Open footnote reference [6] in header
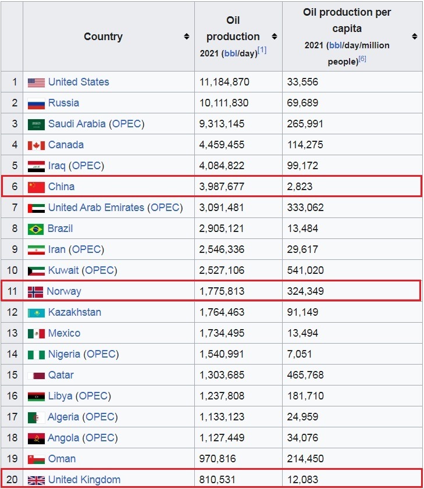The height and width of the screenshot is (489, 424). (x=362, y=60)
